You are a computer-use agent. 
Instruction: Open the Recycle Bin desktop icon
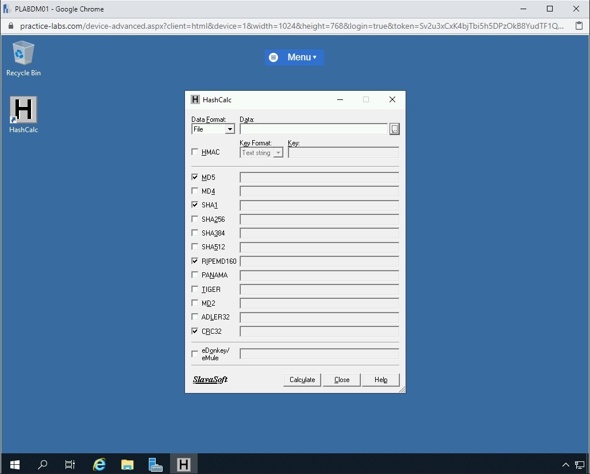pyautogui.click(x=24, y=53)
